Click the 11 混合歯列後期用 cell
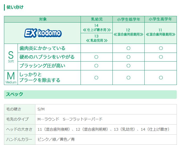Screen dimensions: 180x145 (x=161, y=33)
